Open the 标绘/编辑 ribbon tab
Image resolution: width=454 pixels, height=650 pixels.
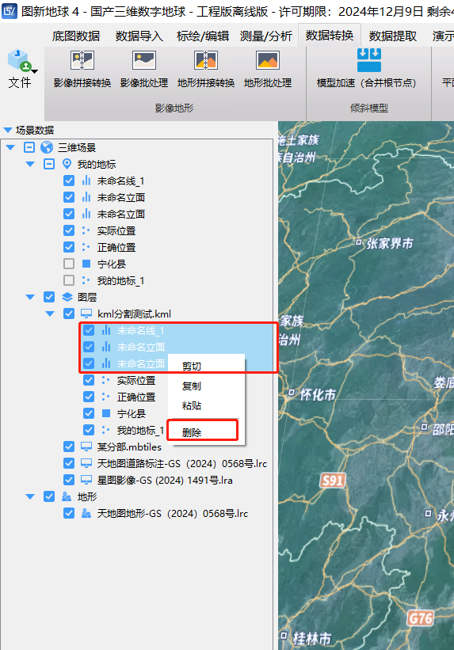[x=203, y=36]
